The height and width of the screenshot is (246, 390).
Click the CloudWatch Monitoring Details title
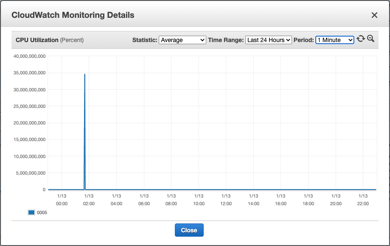click(73, 15)
